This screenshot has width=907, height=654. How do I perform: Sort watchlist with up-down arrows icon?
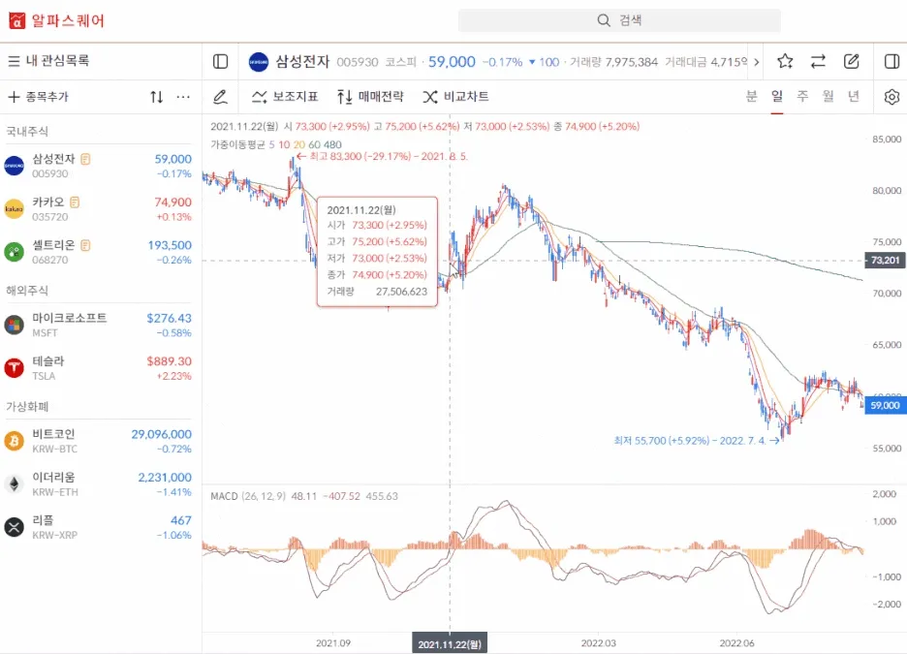coord(156,97)
